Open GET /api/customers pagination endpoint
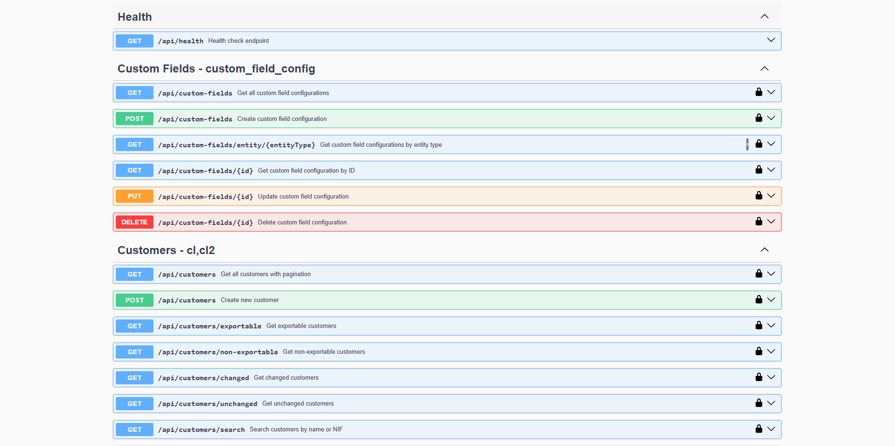 [x=187, y=274]
